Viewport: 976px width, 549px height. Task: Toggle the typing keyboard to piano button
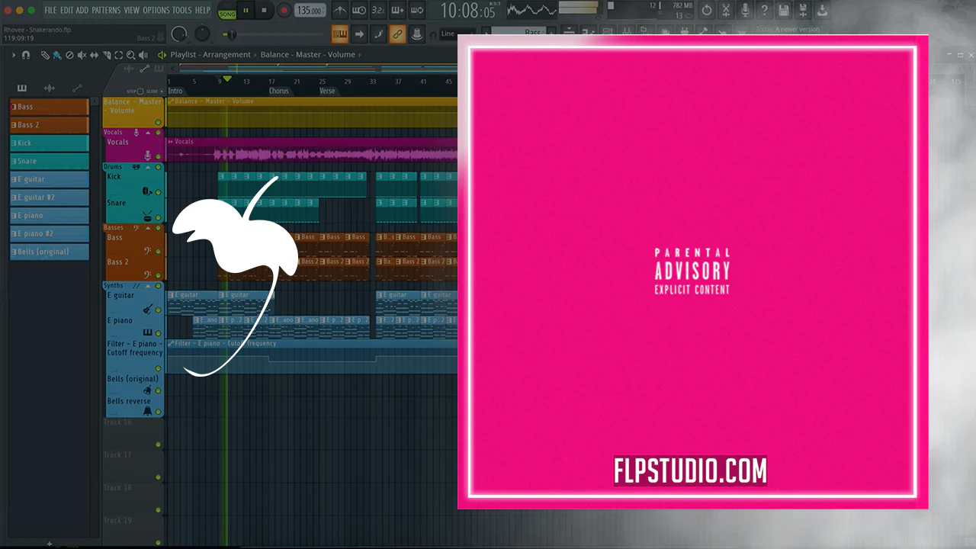[x=416, y=34]
